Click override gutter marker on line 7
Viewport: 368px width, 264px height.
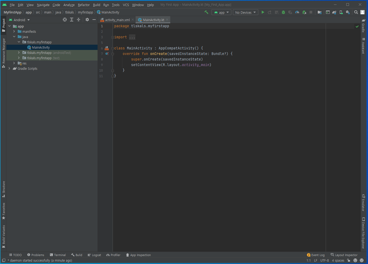(107, 54)
